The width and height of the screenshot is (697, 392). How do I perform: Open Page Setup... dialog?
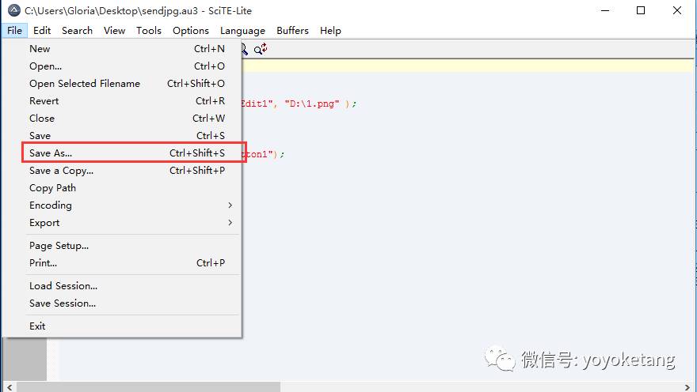(122, 246)
